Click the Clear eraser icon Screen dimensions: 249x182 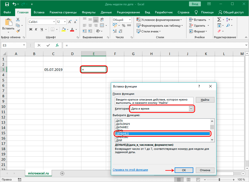pyautogui.click(x=219, y=31)
